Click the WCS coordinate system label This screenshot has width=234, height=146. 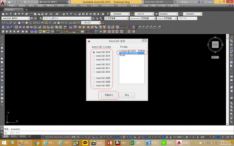215,57
